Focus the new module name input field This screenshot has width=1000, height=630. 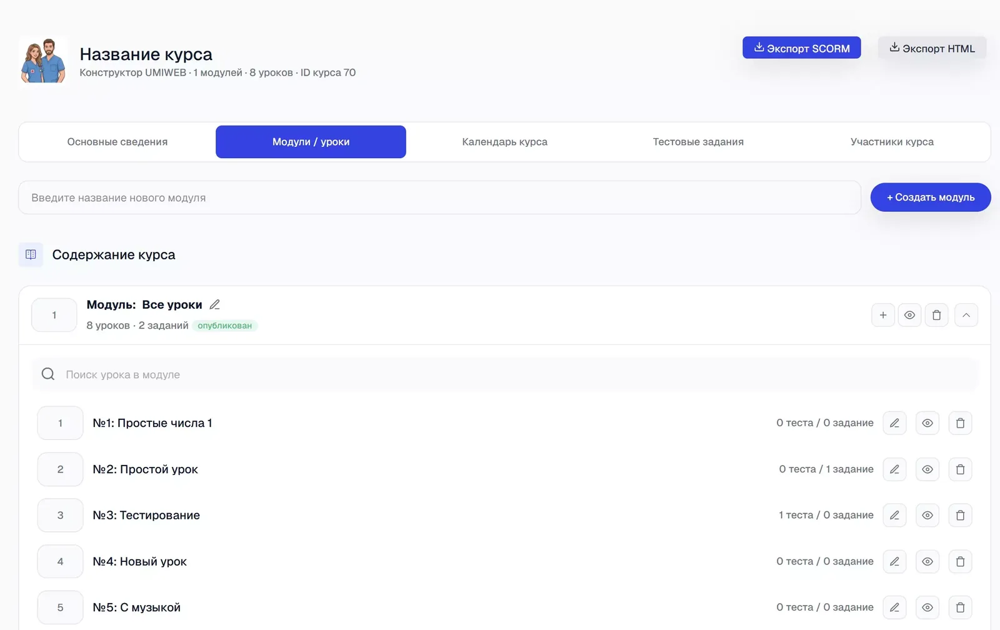point(440,197)
